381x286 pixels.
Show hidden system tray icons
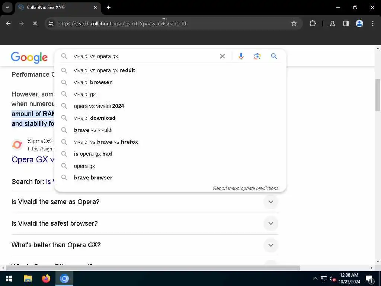[315, 279]
